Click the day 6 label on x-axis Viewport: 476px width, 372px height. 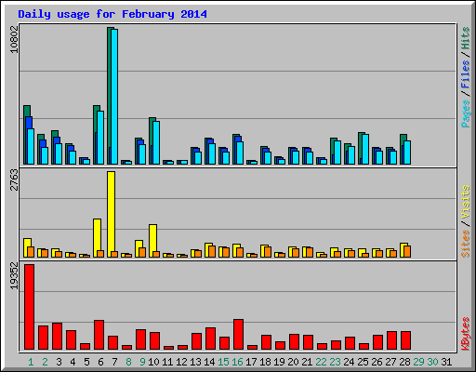coord(100,362)
